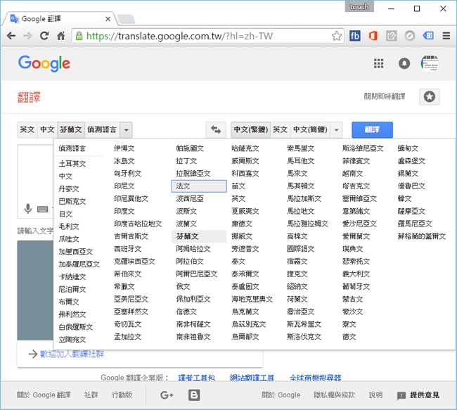Open the Office extension icon
Viewport: 457px width, 410px height.
pos(373,36)
